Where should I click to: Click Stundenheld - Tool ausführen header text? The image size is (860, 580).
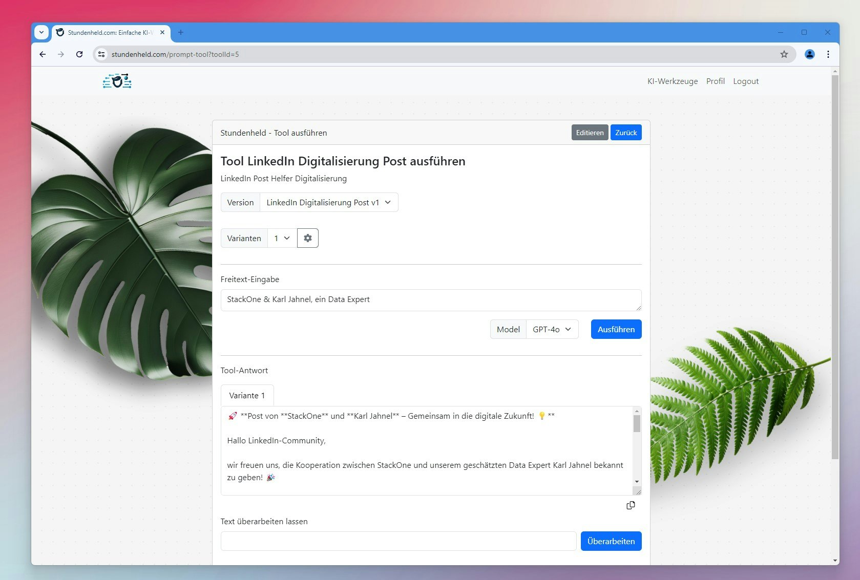coord(274,133)
